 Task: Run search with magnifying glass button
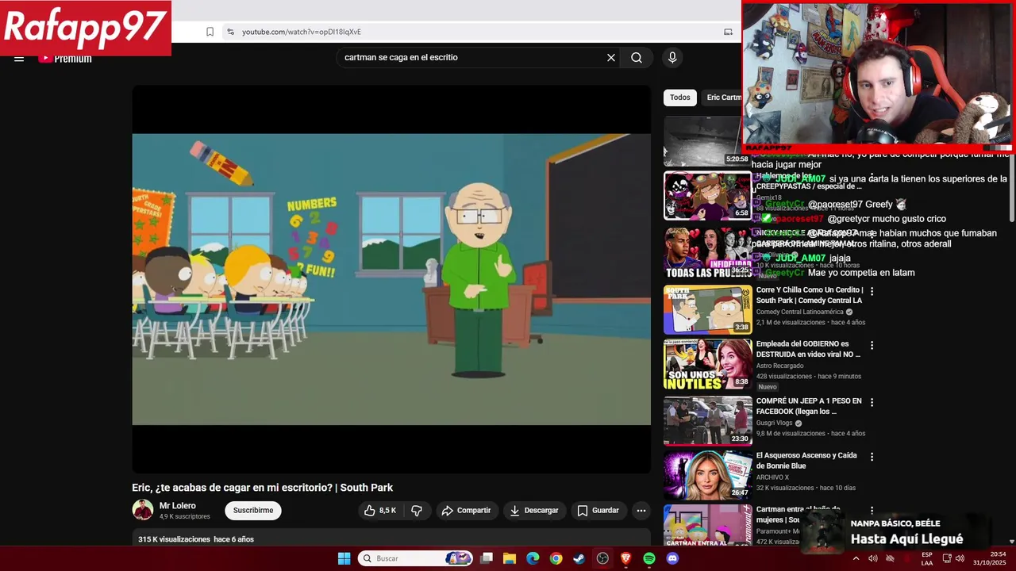pyautogui.click(x=637, y=57)
